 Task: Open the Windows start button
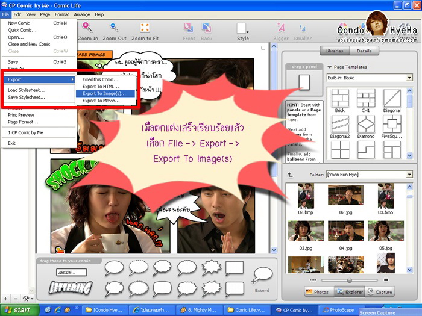(19, 310)
